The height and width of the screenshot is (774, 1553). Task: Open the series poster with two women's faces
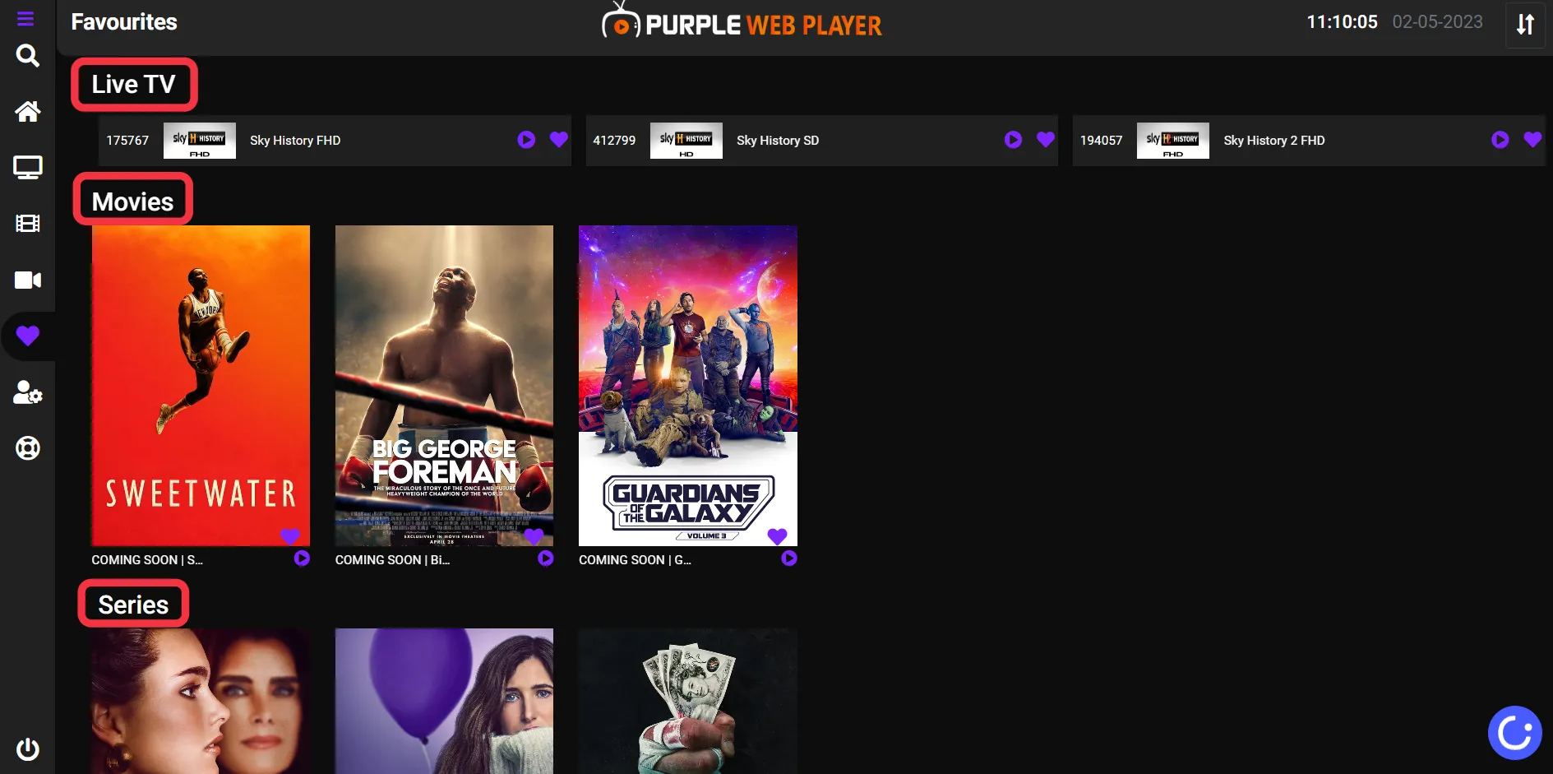[201, 702]
